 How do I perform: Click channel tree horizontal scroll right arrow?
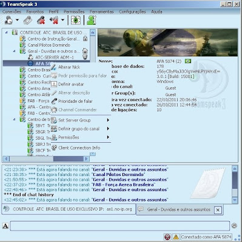(86, 159)
